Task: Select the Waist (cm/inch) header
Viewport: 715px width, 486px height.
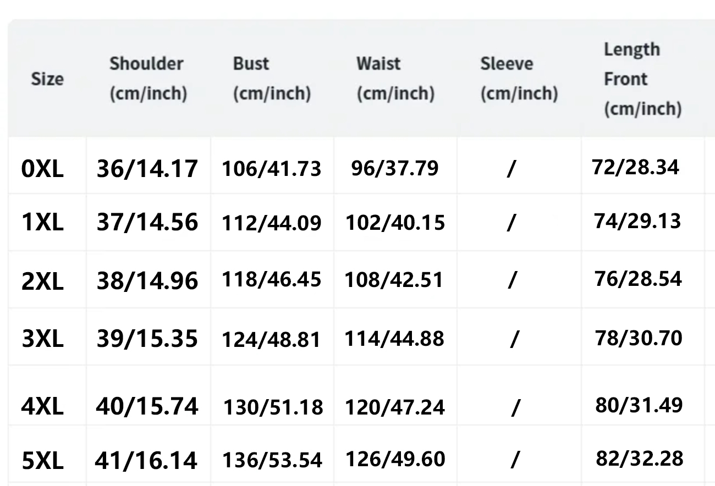Action: tap(395, 79)
